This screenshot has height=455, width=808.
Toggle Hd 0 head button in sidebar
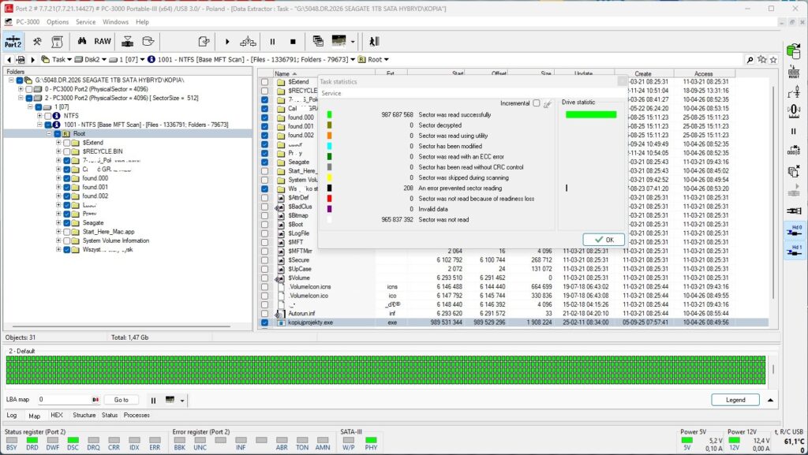click(x=794, y=230)
